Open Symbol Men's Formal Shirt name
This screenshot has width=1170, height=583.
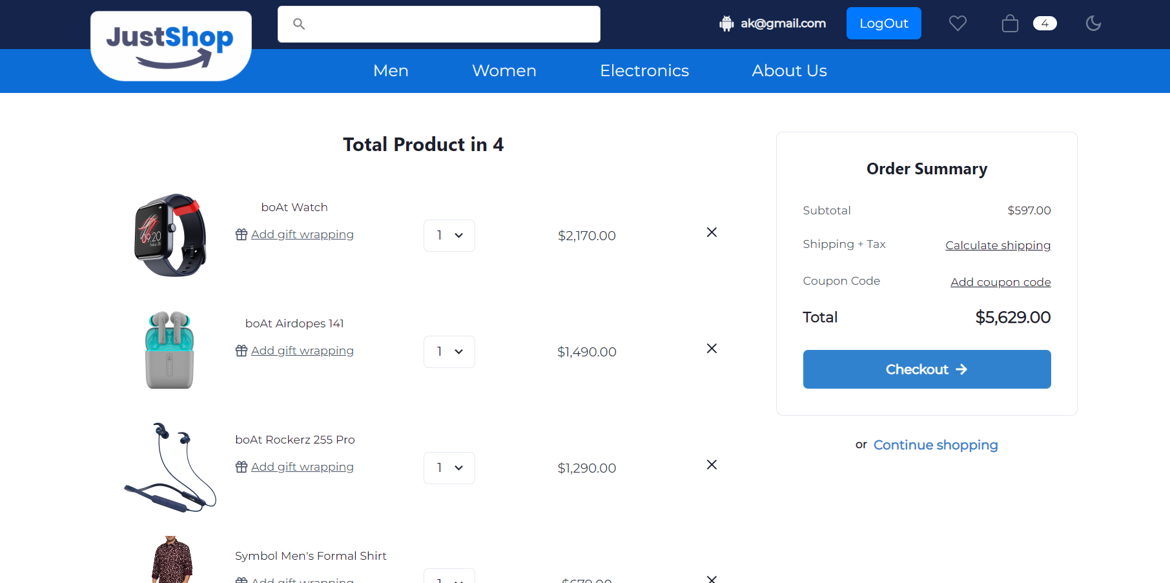point(311,556)
